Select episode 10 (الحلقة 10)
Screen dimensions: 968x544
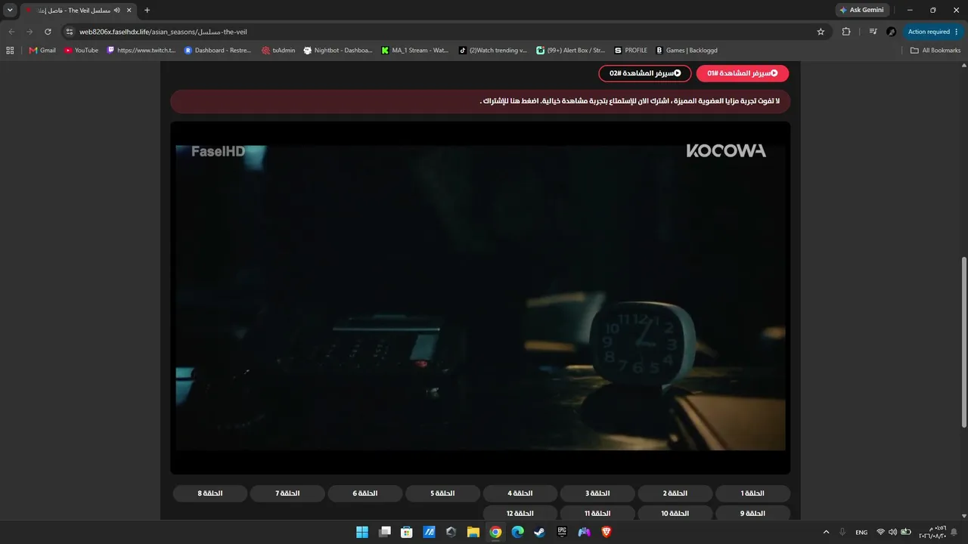(x=675, y=513)
